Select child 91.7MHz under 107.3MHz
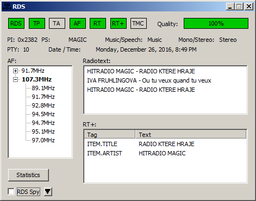The height and width of the screenshot is (201, 256). [43, 97]
